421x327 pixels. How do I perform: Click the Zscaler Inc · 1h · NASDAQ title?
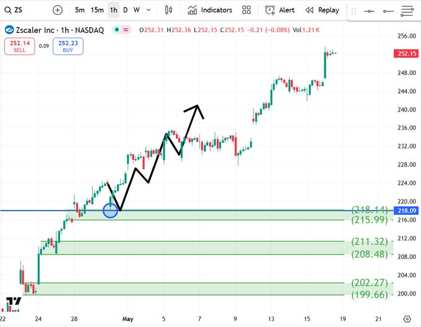coord(59,30)
